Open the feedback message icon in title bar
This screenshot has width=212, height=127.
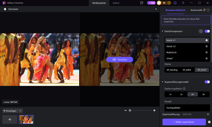[142, 3]
